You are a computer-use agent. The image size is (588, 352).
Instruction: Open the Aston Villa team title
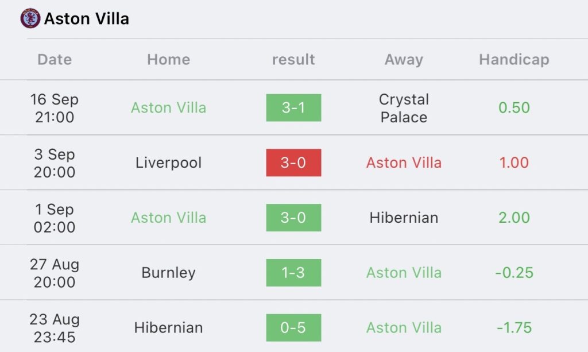87,19
